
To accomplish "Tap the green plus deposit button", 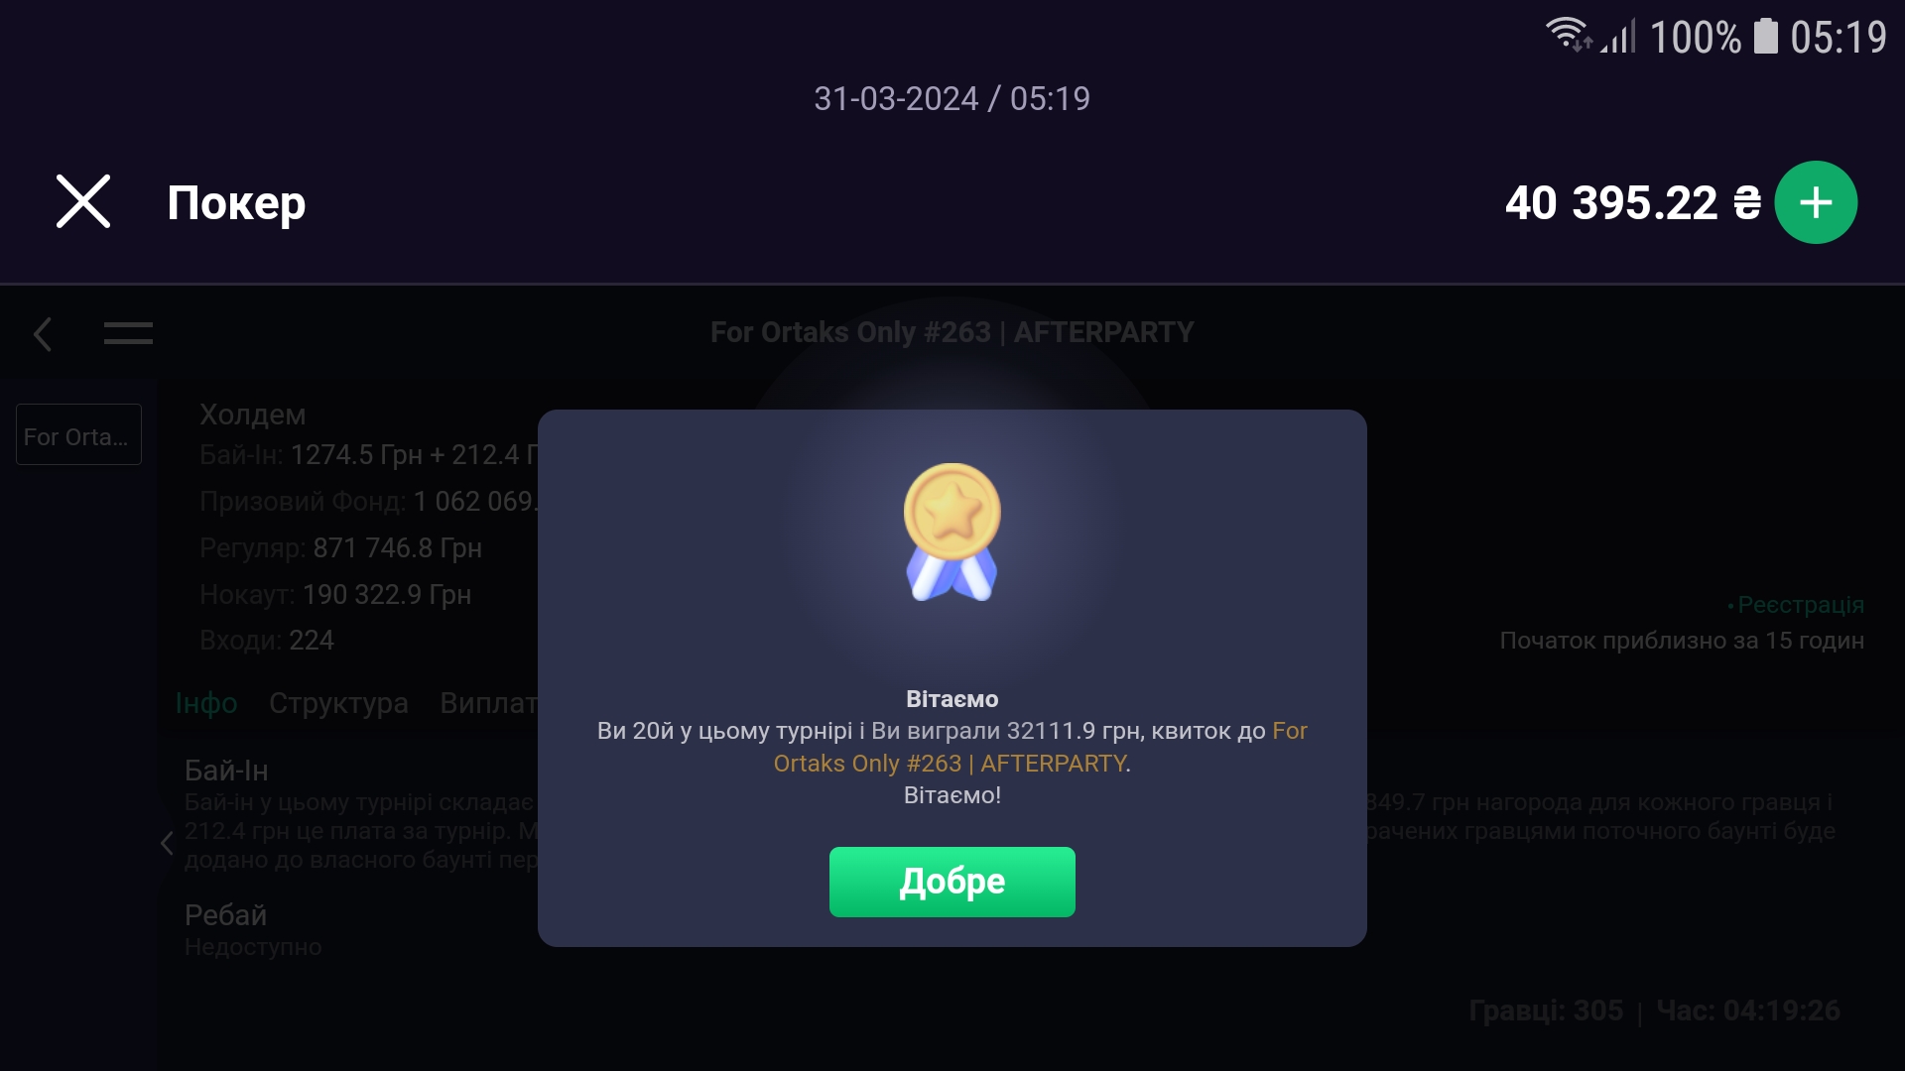I will pos(1816,202).
